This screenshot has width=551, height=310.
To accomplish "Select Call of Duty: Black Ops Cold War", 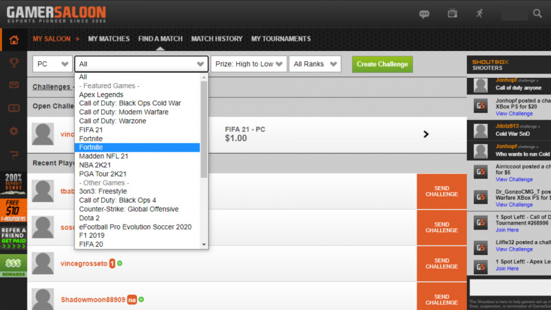I will pyautogui.click(x=137, y=103).
